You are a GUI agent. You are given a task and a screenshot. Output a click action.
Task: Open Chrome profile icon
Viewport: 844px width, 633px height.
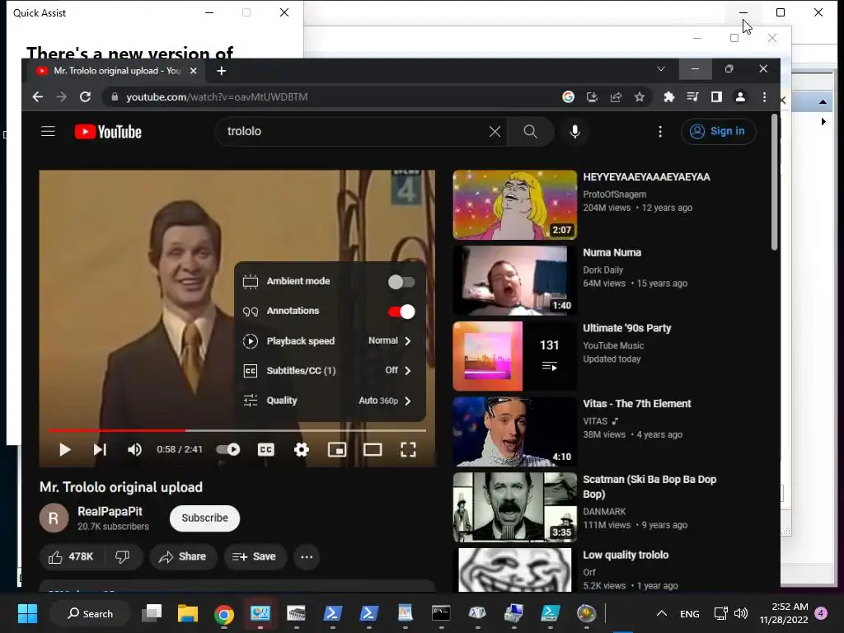pyautogui.click(x=740, y=97)
